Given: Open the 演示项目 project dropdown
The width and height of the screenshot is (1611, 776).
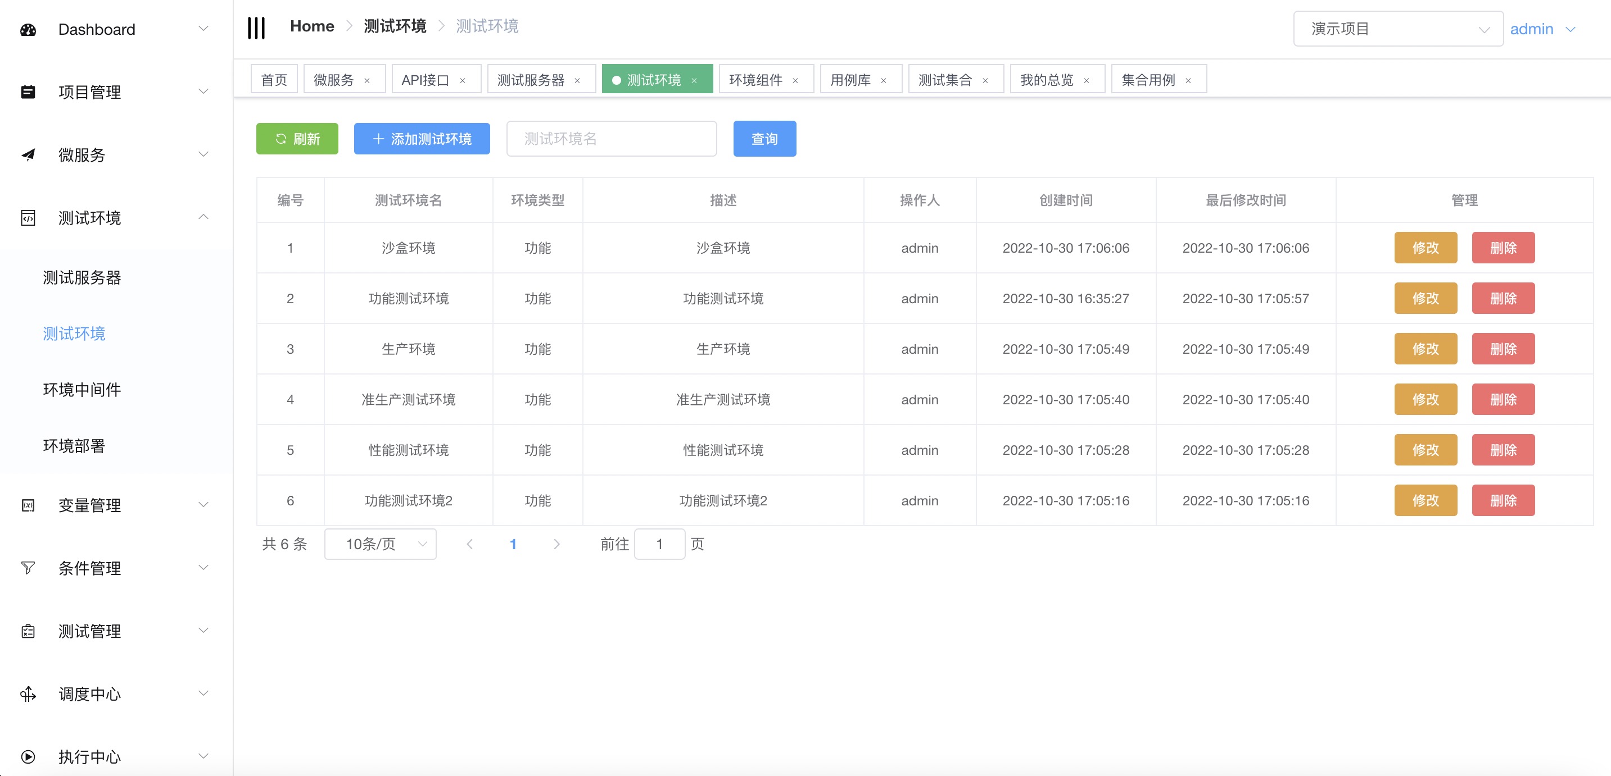Looking at the screenshot, I should pos(1398,29).
